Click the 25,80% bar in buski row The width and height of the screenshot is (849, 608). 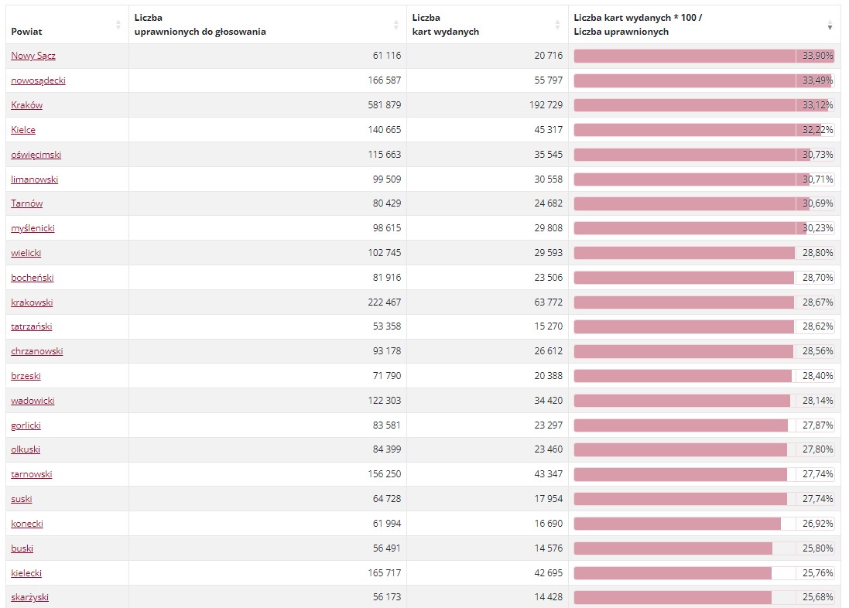[704, 548]
